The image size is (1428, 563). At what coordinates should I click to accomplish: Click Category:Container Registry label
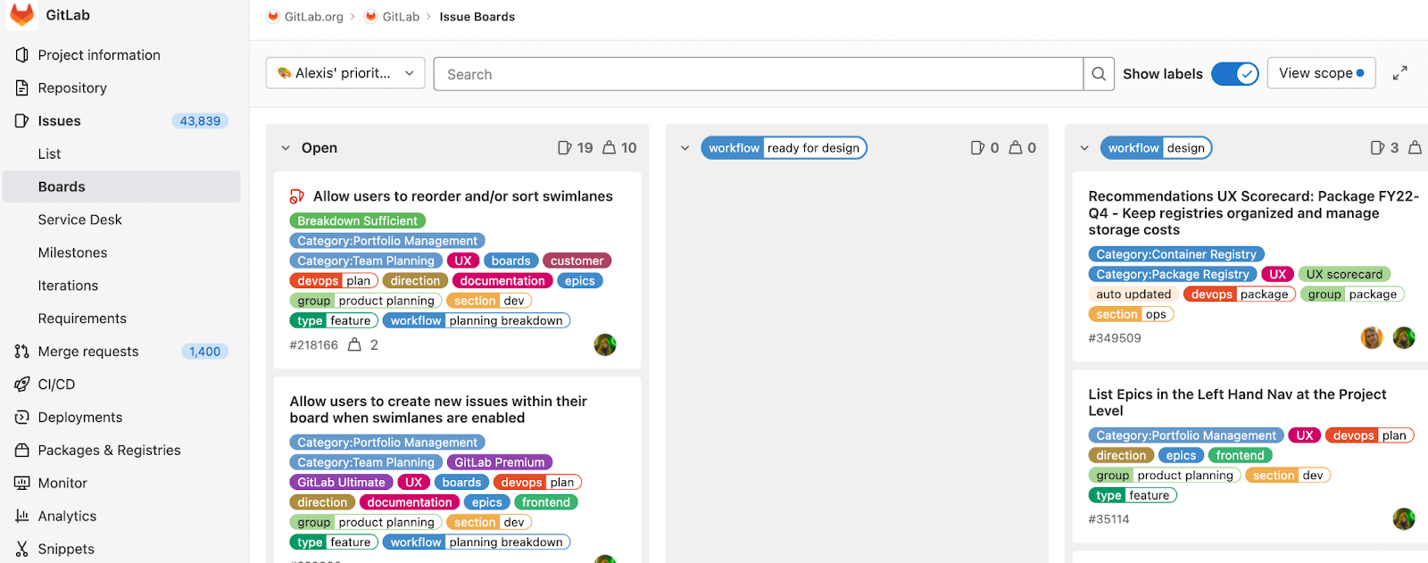click(1176, 254)
